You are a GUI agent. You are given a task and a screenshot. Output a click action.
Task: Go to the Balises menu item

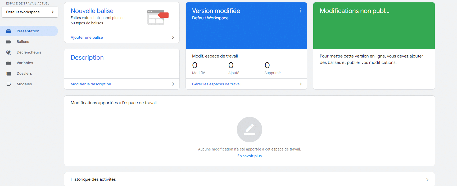tap(23, 42)
